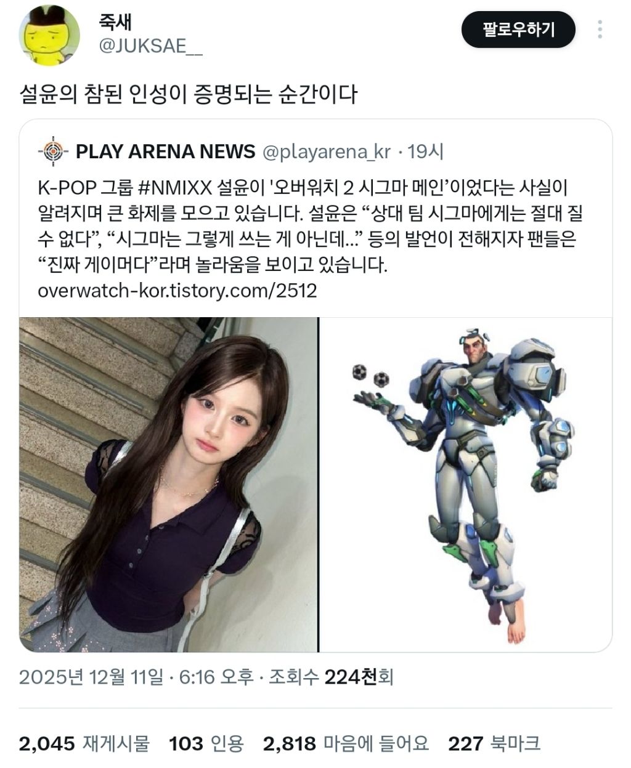Open the @JUKSAE__ handle
Image resolution: width=631 pixels, height=768 pixels.
click(150, 46)
